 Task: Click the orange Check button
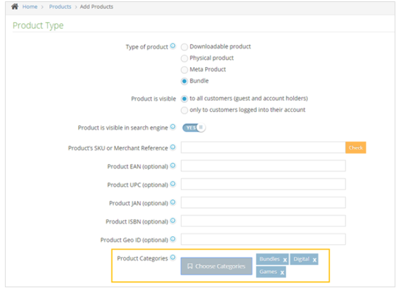tap(355, 148)
